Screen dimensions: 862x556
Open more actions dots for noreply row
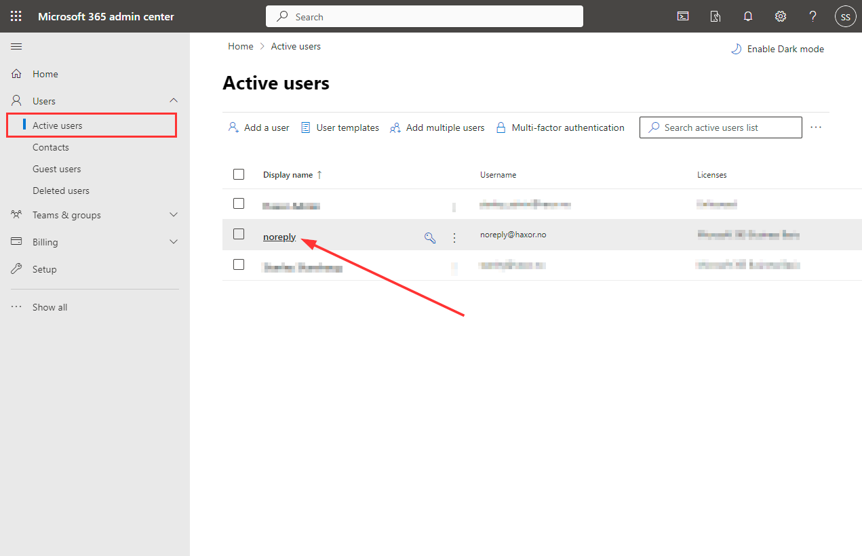454,237
